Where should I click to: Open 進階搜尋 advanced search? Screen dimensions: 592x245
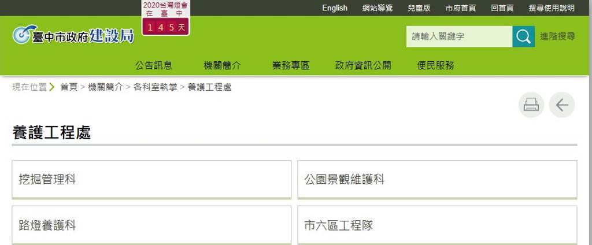click(x=557, y=37)
